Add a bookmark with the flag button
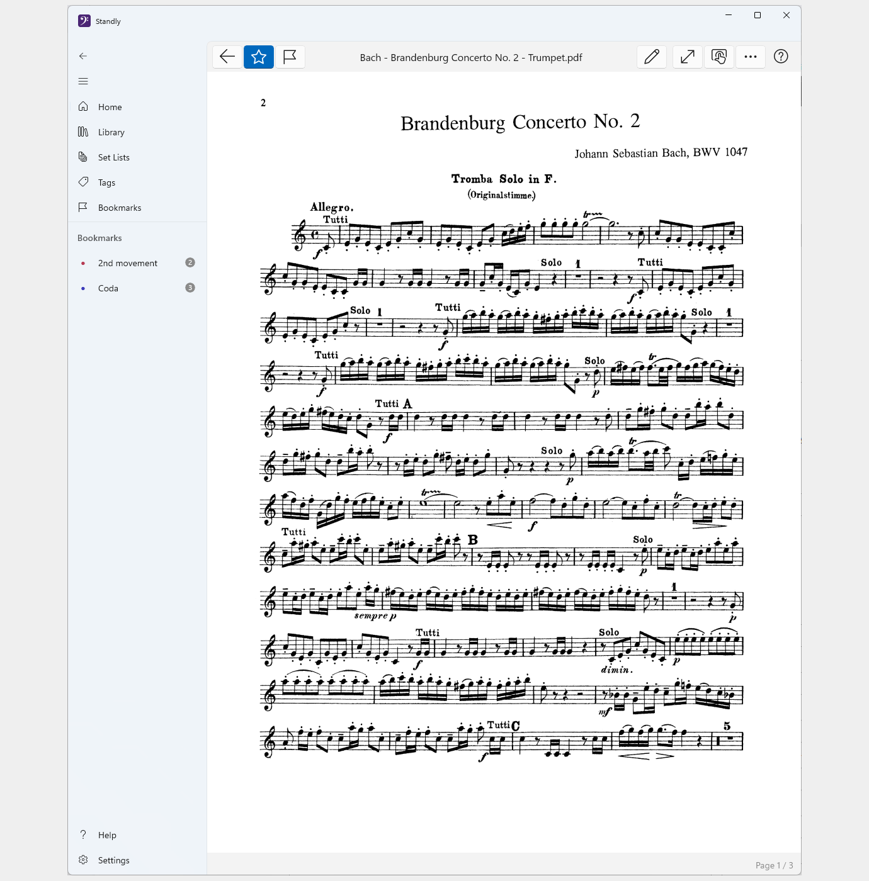Screen dimensions: 869x881 pos(290,57)
